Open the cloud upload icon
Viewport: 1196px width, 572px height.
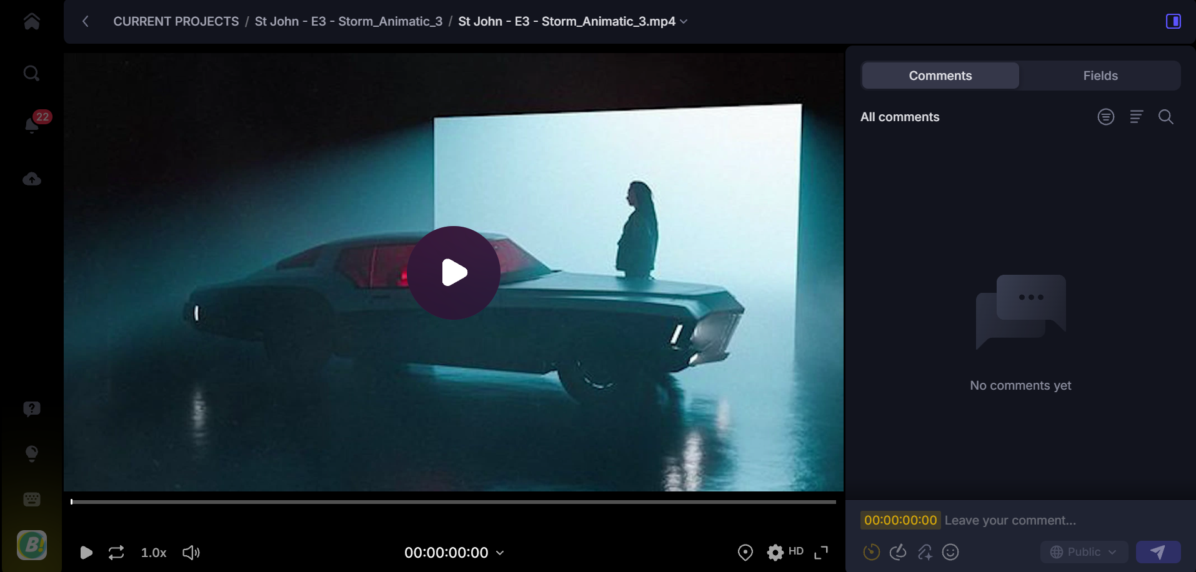coord(32,179)
